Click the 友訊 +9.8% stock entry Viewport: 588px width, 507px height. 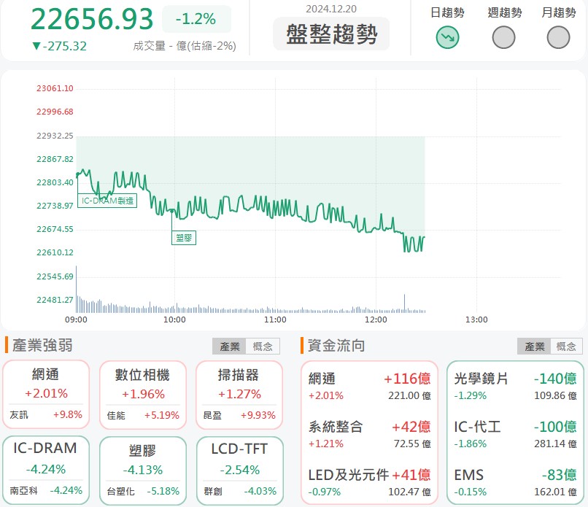tap(46, 415)
